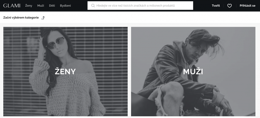
Task: Click Přihlásit se to log in
Action: coord(248,6)
